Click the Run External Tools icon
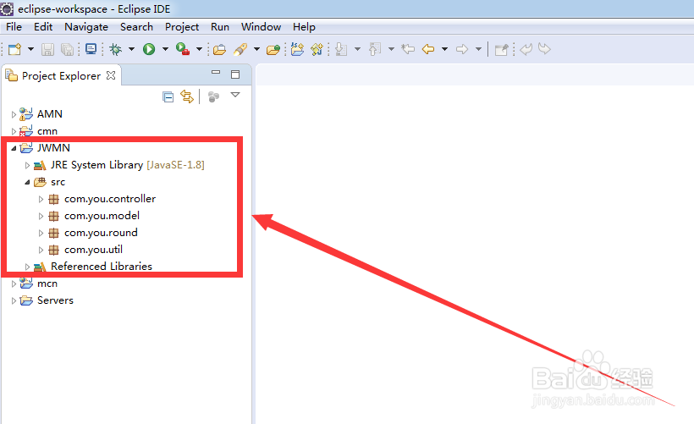 [183, 49]
